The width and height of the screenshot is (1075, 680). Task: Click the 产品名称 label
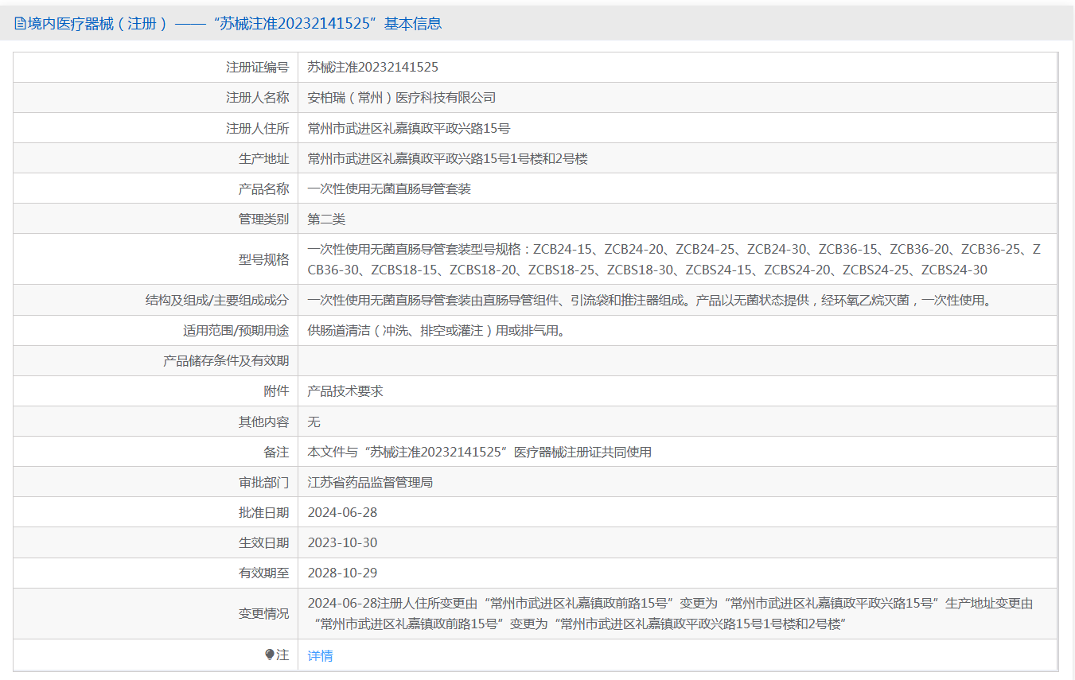tap(263, 188)
